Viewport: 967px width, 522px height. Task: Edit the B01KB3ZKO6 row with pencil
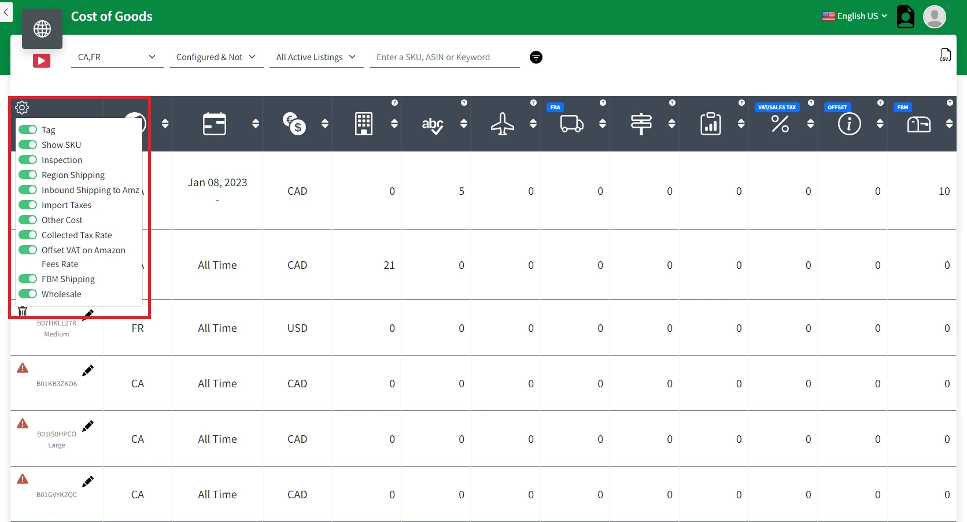tap(88, 371)
